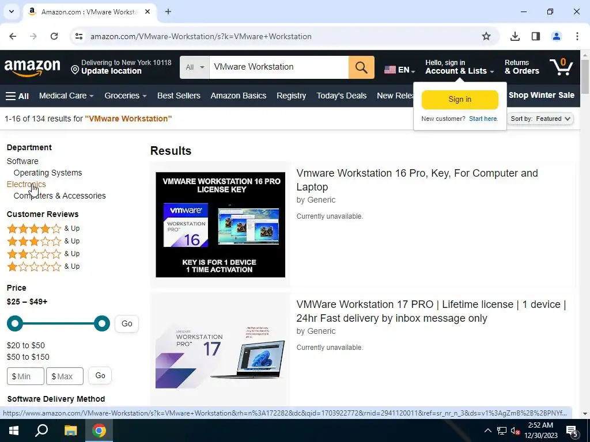Viewport: 590px width, 442px height.
Task: Open Chrome three-dot menu
Action: coord(577,36)
